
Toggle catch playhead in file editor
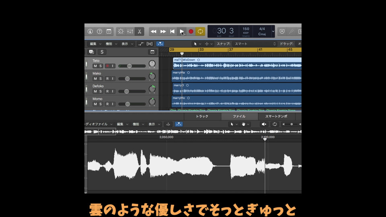[x=179, y=124]
